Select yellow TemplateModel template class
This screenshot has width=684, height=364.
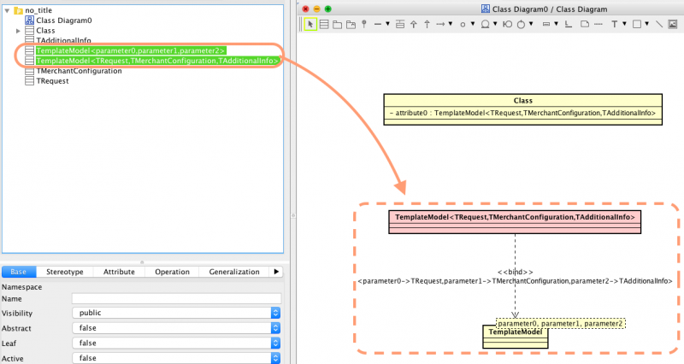coord(516,337)
